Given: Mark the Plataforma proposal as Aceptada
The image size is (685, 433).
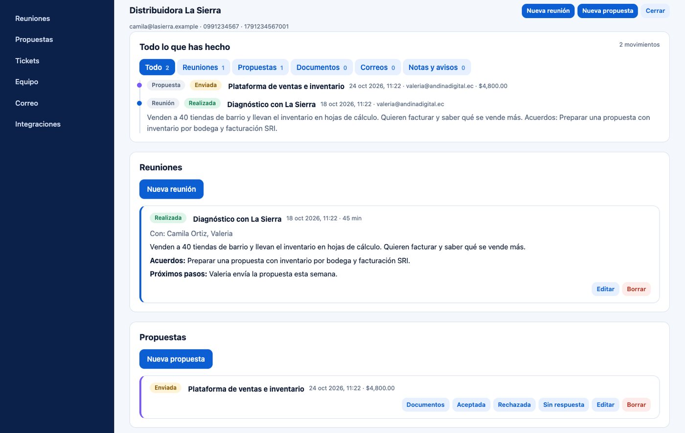Looking at the screenshot, I should click(x=471, y=405).
